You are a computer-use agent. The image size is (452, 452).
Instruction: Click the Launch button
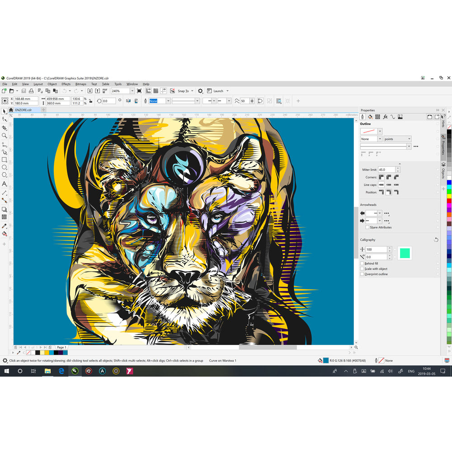tap(218, 91)
